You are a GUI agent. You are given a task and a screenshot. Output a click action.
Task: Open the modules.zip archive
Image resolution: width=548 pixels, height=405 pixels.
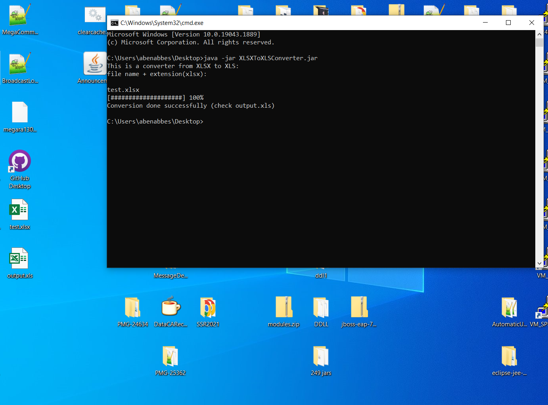(283, 307)
